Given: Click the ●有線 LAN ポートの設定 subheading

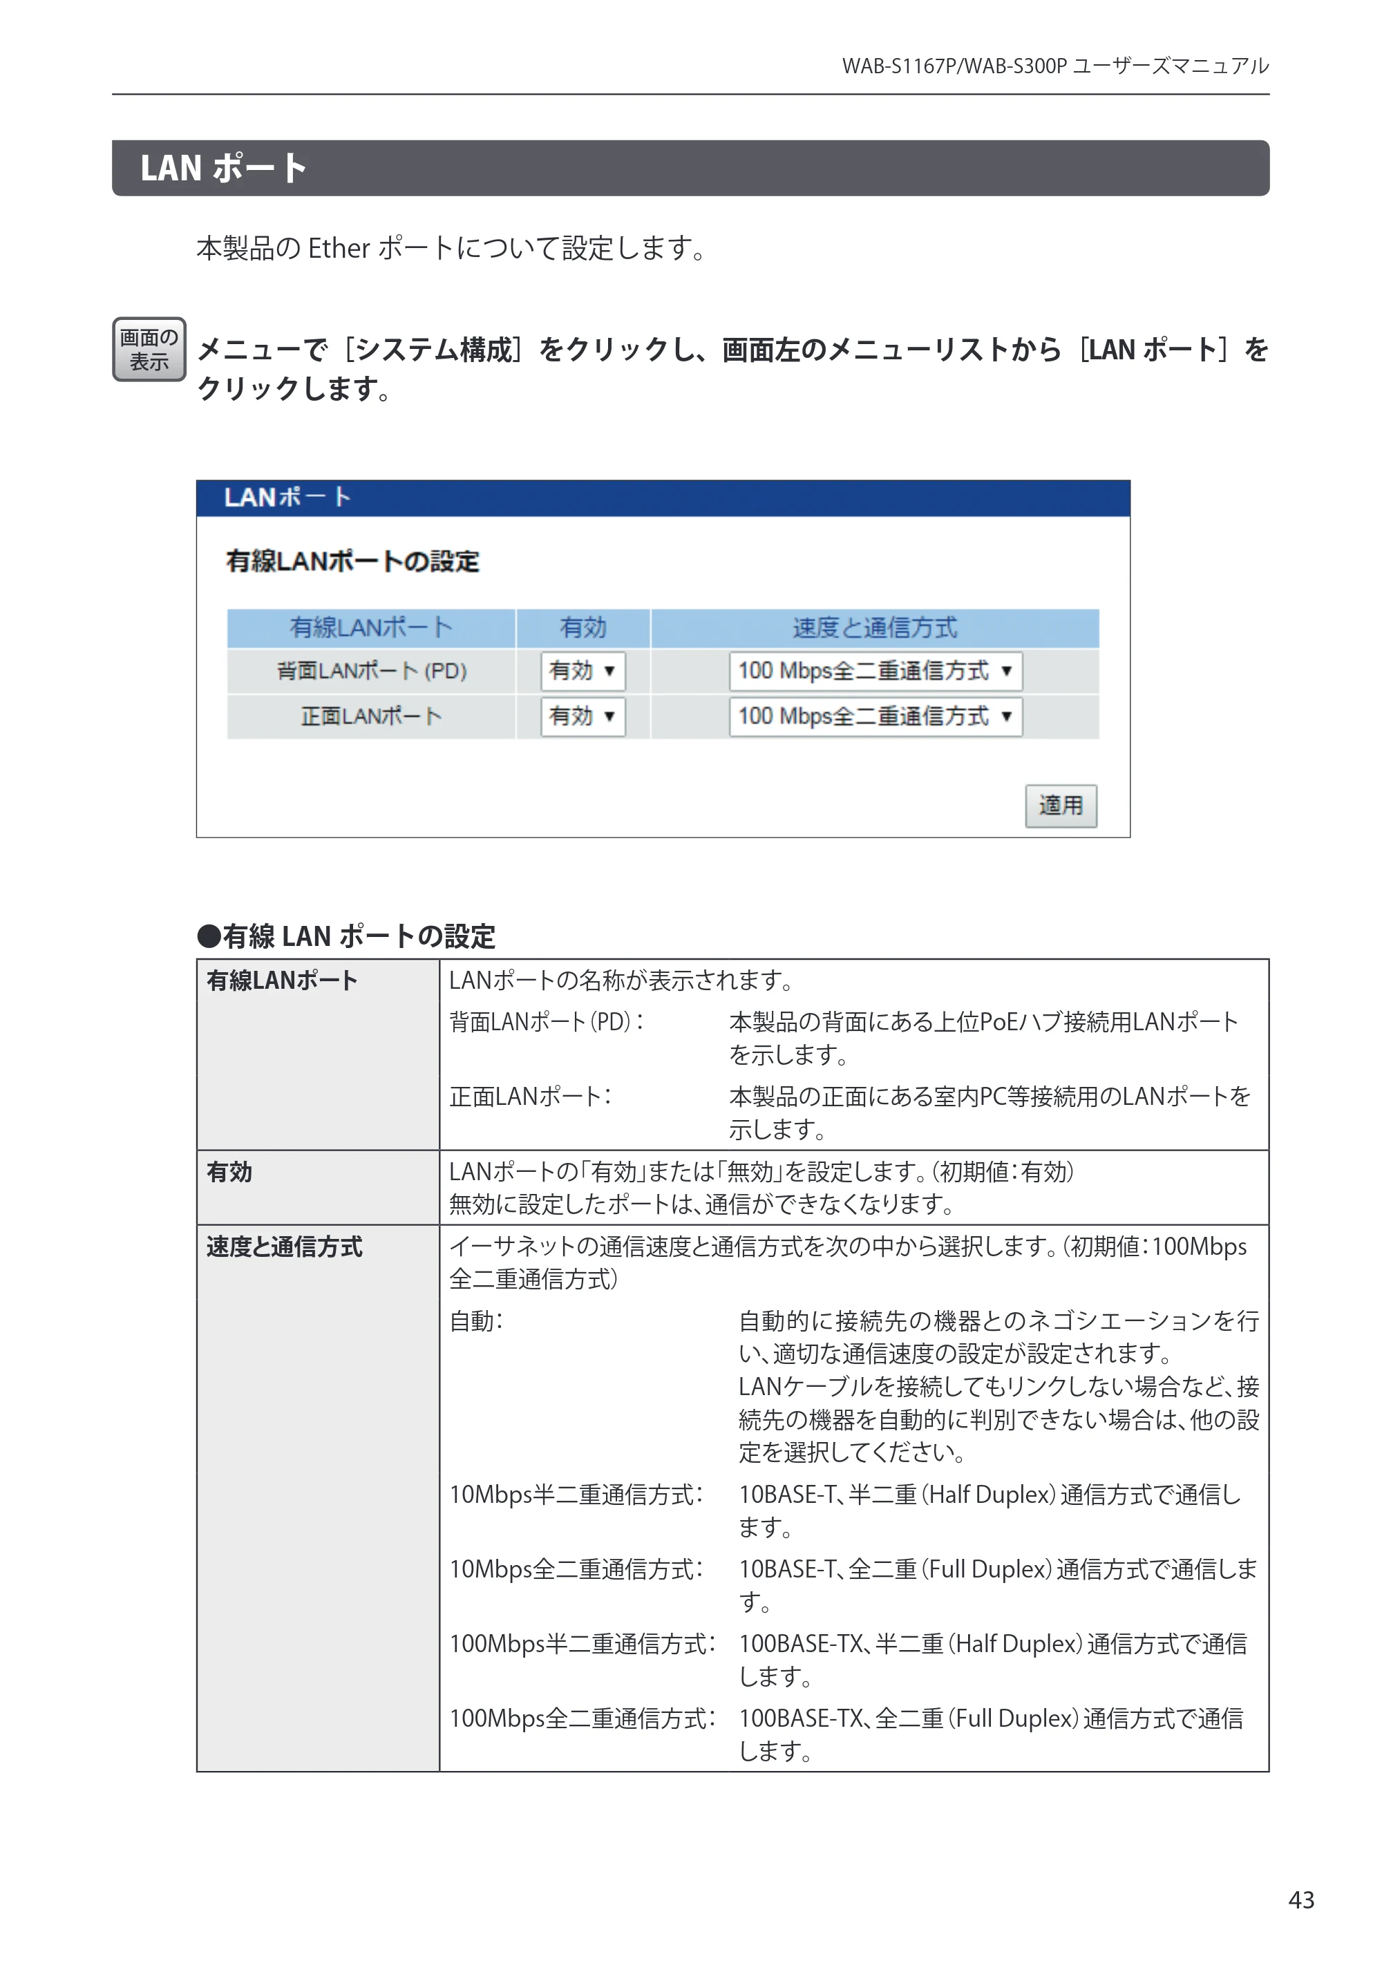Looking at the screenshot, I should (346, 936).
